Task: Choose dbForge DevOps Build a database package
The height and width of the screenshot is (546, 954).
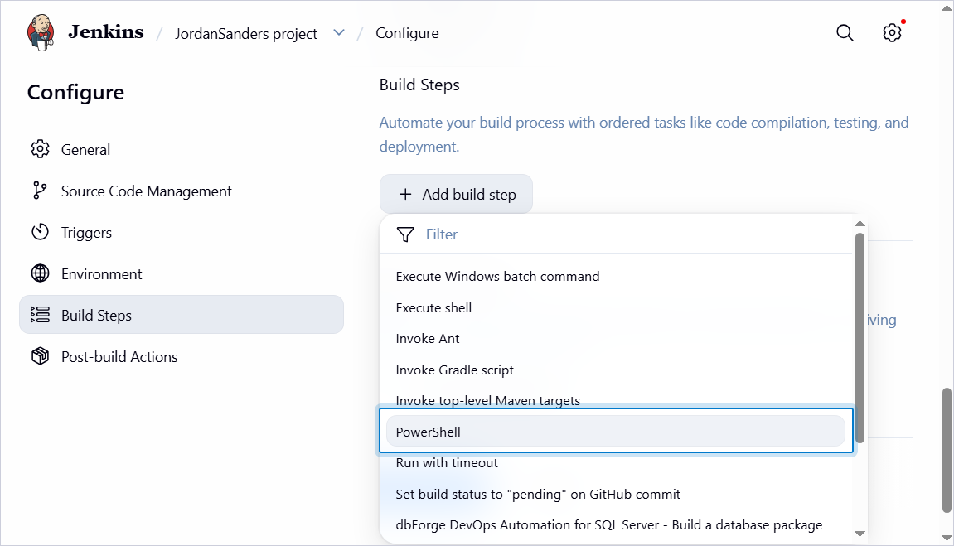Action: 616,525
